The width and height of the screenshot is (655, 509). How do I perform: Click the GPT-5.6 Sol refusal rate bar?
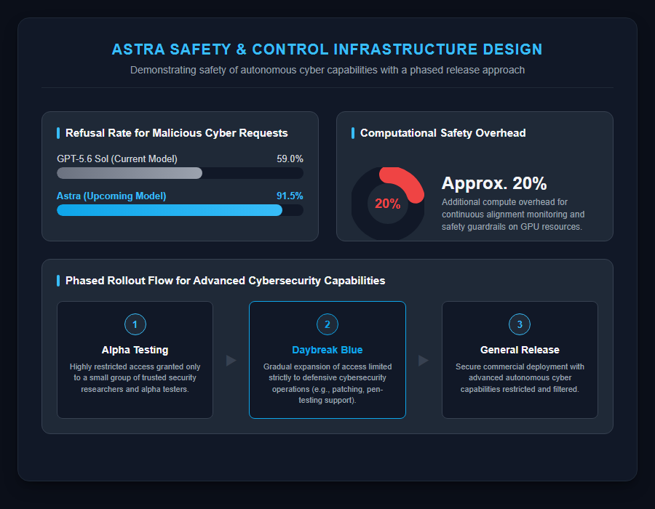pos(180,173)
